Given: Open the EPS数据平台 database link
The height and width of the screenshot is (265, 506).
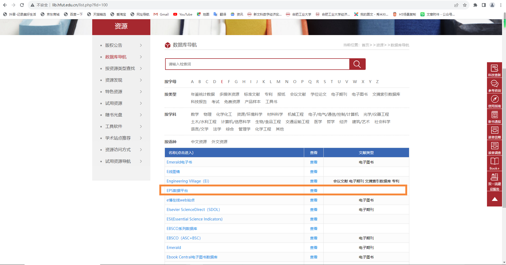Looking at the screenshot, I should pos(177,191).
